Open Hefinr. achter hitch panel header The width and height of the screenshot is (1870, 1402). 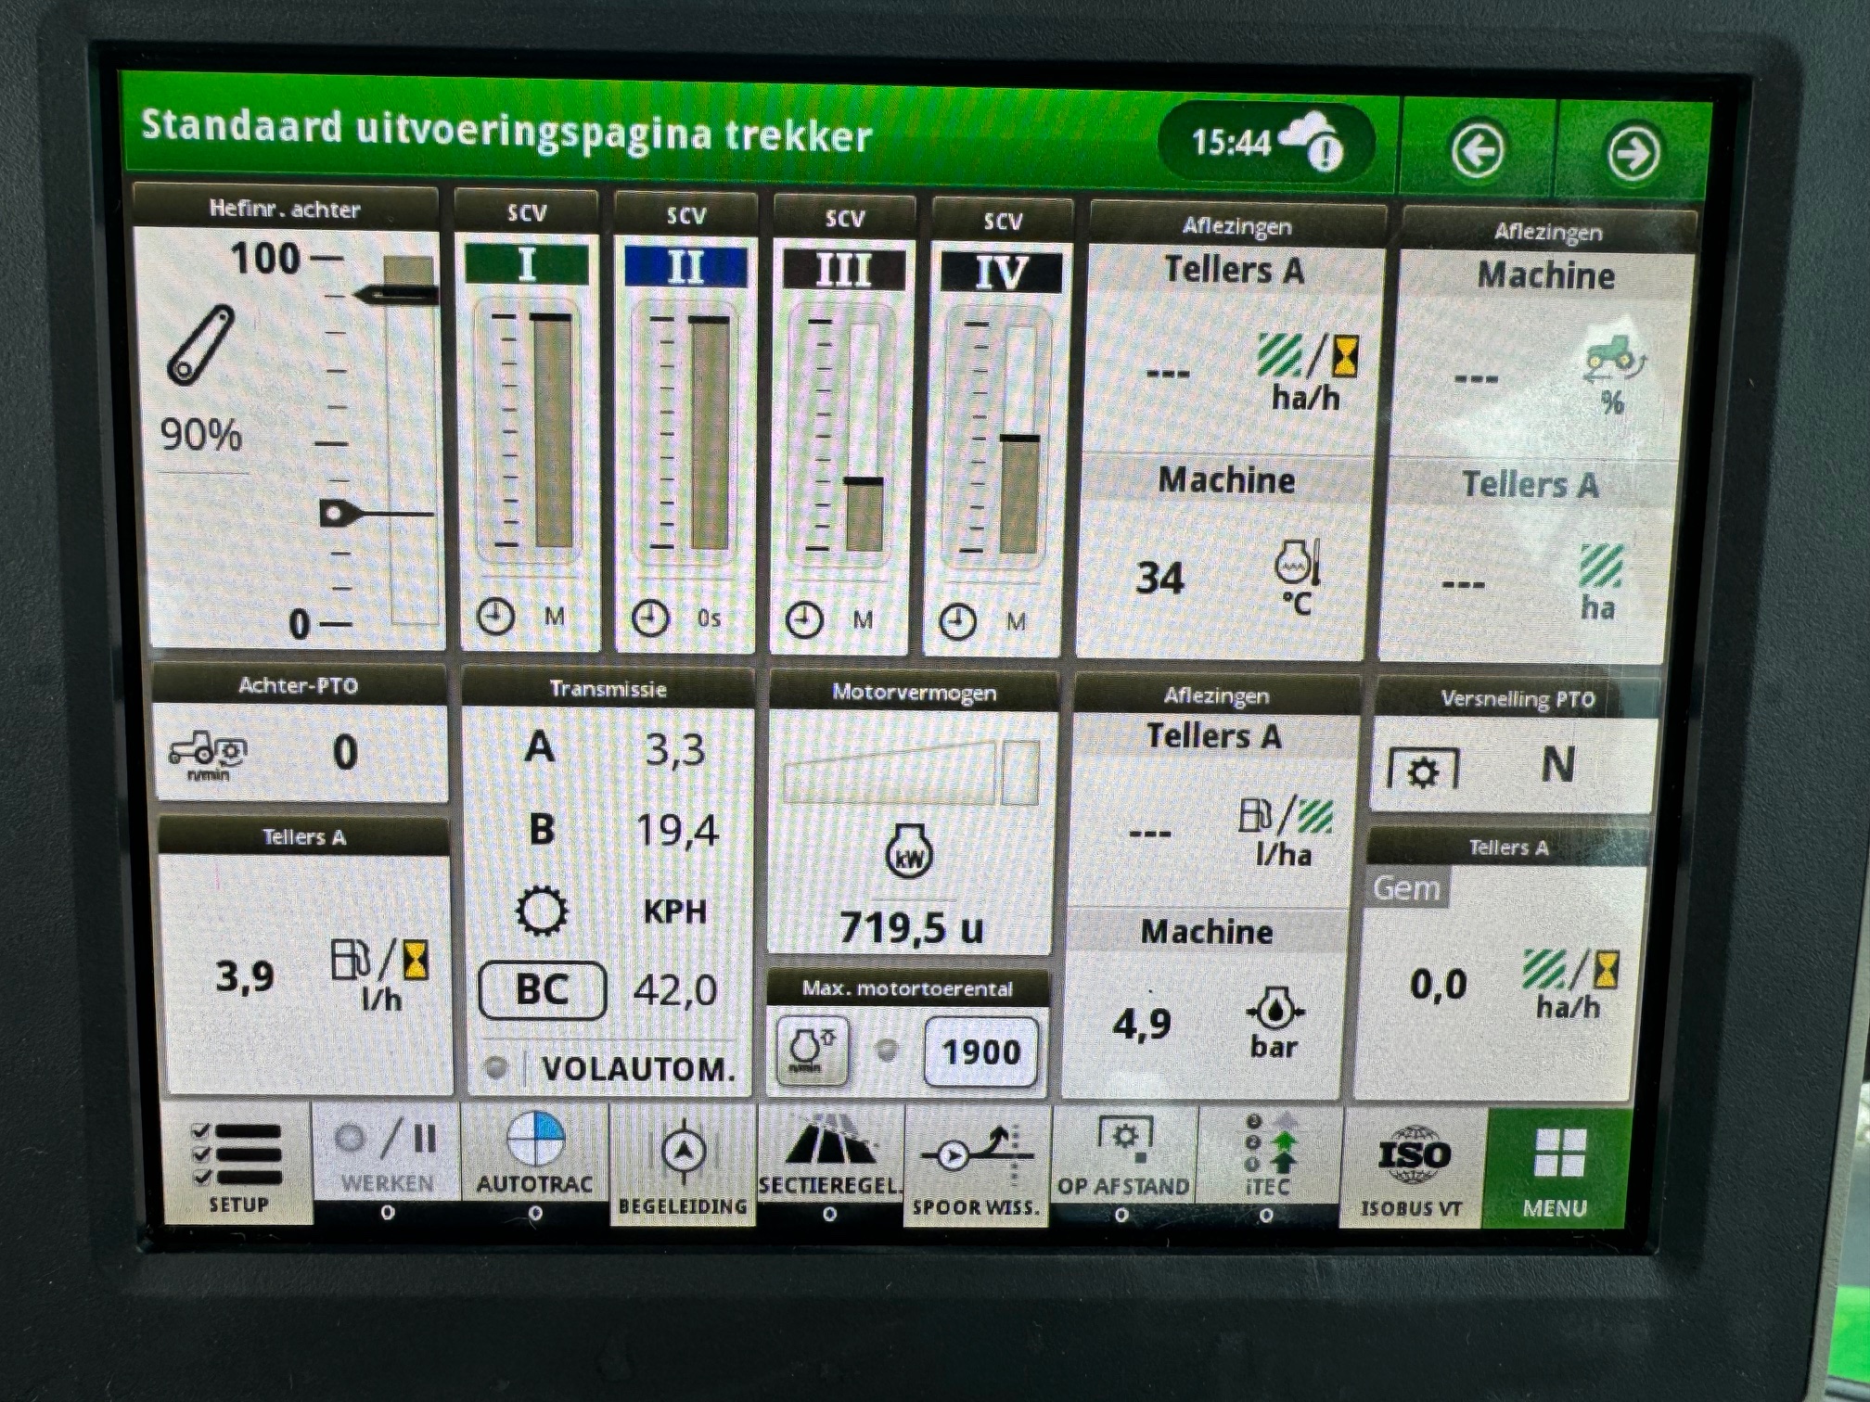[285, 208]
